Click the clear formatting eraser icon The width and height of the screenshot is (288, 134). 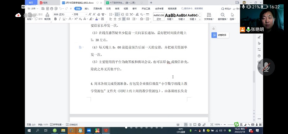click(x=99, y=14)
